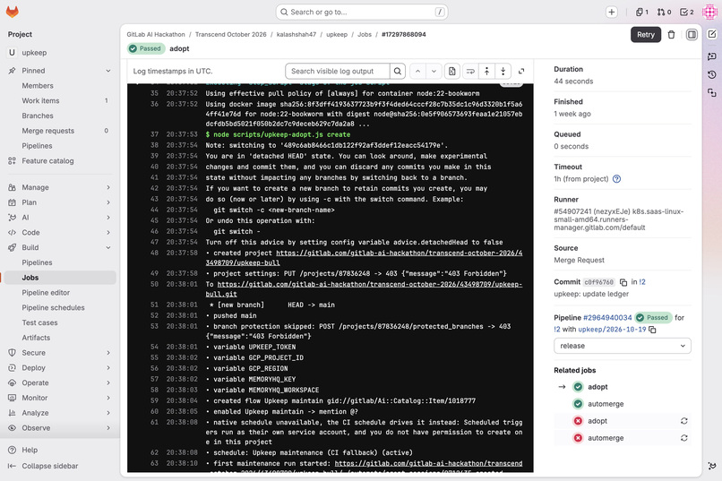The width and height of the screenshot is (722, 481).
Task: Open Duo chat icon at bottom right
Action: pyautogui.click(x=712, y=467)
